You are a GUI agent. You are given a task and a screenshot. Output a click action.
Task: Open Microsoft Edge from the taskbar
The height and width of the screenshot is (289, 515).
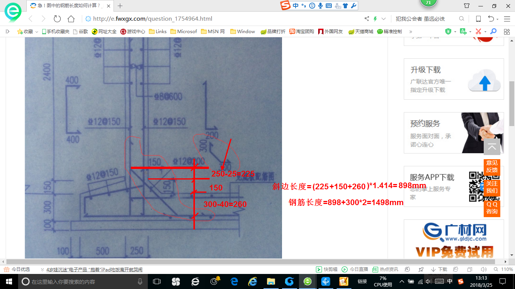pos(234,281)
